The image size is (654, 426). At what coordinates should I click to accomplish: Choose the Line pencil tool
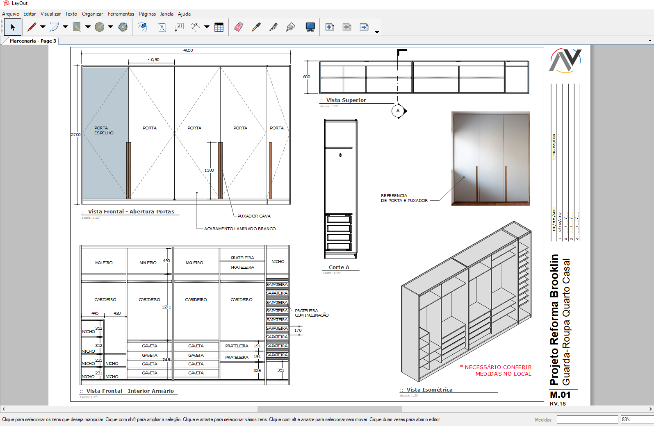tap(32, 27)
